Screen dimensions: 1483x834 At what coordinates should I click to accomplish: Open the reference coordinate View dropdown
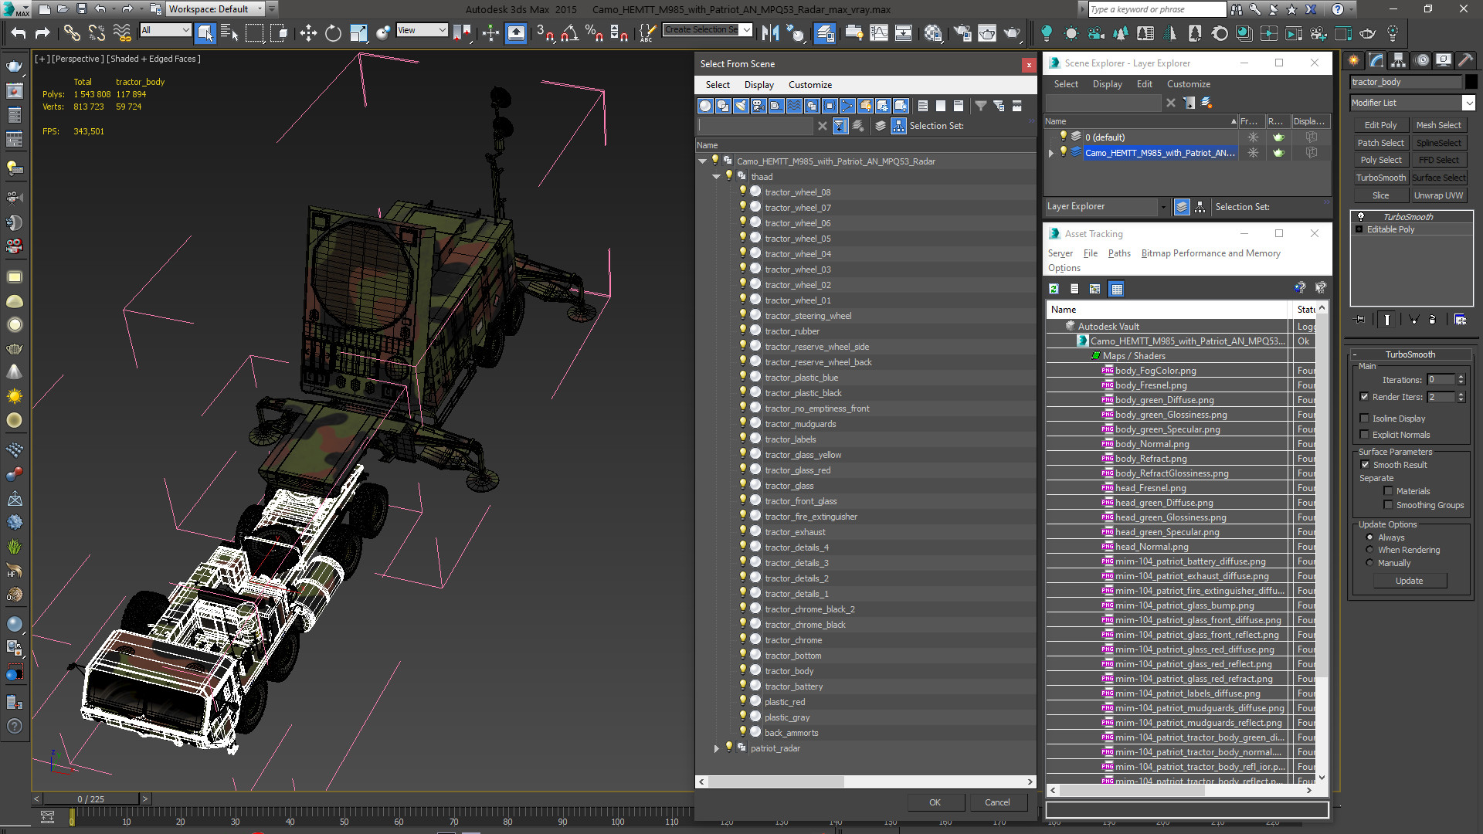pyautogui.click(x=442, y=30)
